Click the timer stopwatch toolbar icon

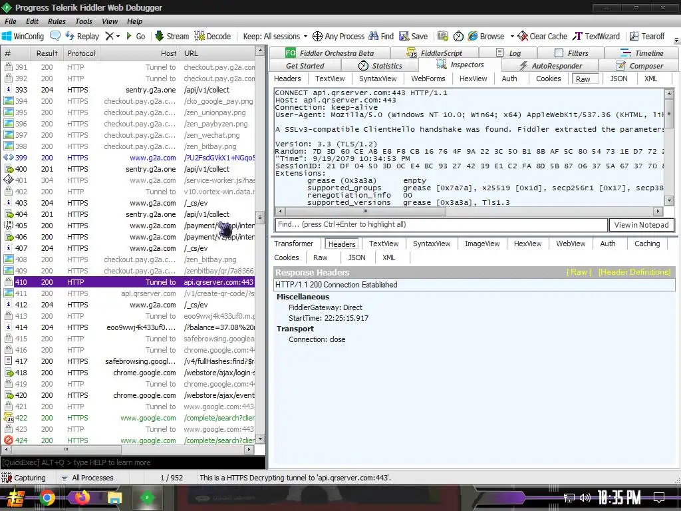point(458,36)
